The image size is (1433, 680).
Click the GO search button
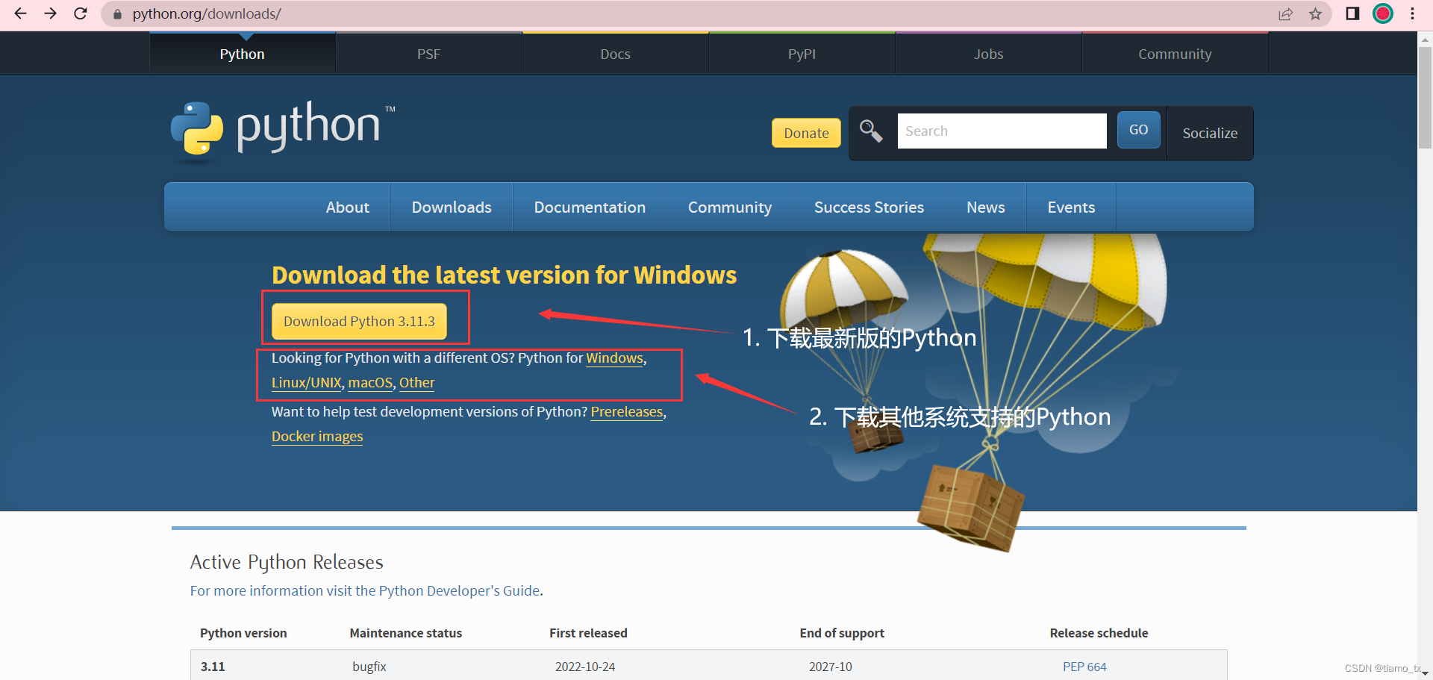point(1138,130)
